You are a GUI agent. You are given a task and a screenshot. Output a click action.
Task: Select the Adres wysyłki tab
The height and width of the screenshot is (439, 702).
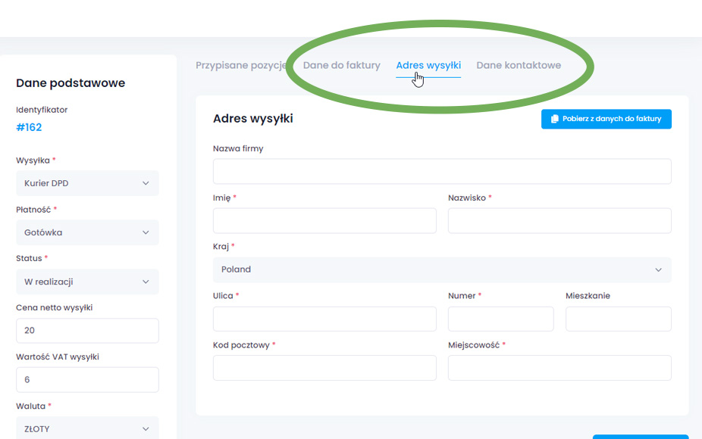428,65
